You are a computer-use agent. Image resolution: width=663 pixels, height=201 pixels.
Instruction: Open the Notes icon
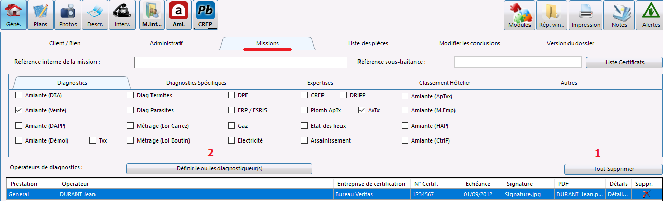tap(619, 15)
